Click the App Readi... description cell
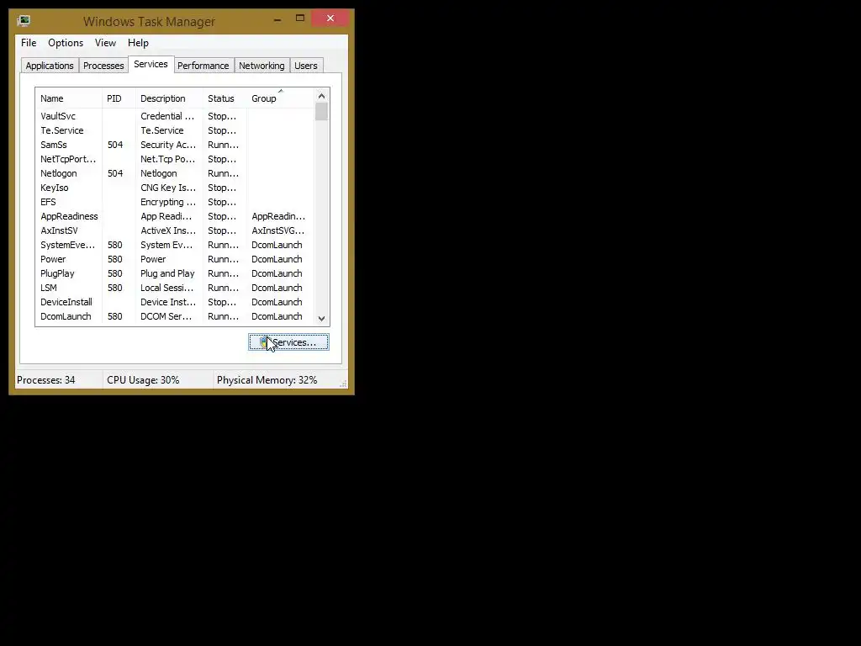This screenshot has height=646, width=861. [x=166, y=216]
